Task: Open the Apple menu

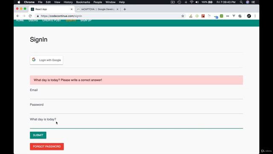Action: pos(19,2)
